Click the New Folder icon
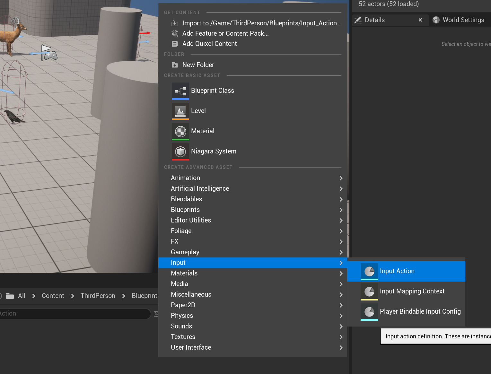Viewport: 491px width, 374px height. click(x=175, y=65)
